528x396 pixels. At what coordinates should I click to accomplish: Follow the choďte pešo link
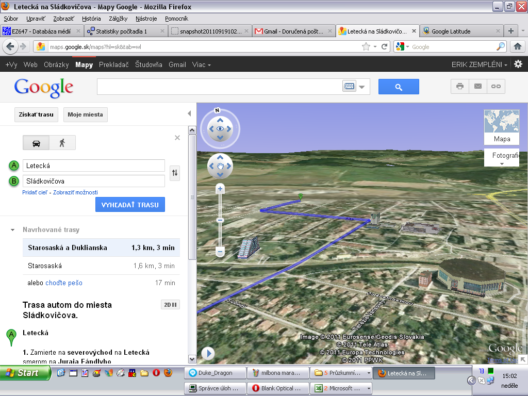[63, 283]
